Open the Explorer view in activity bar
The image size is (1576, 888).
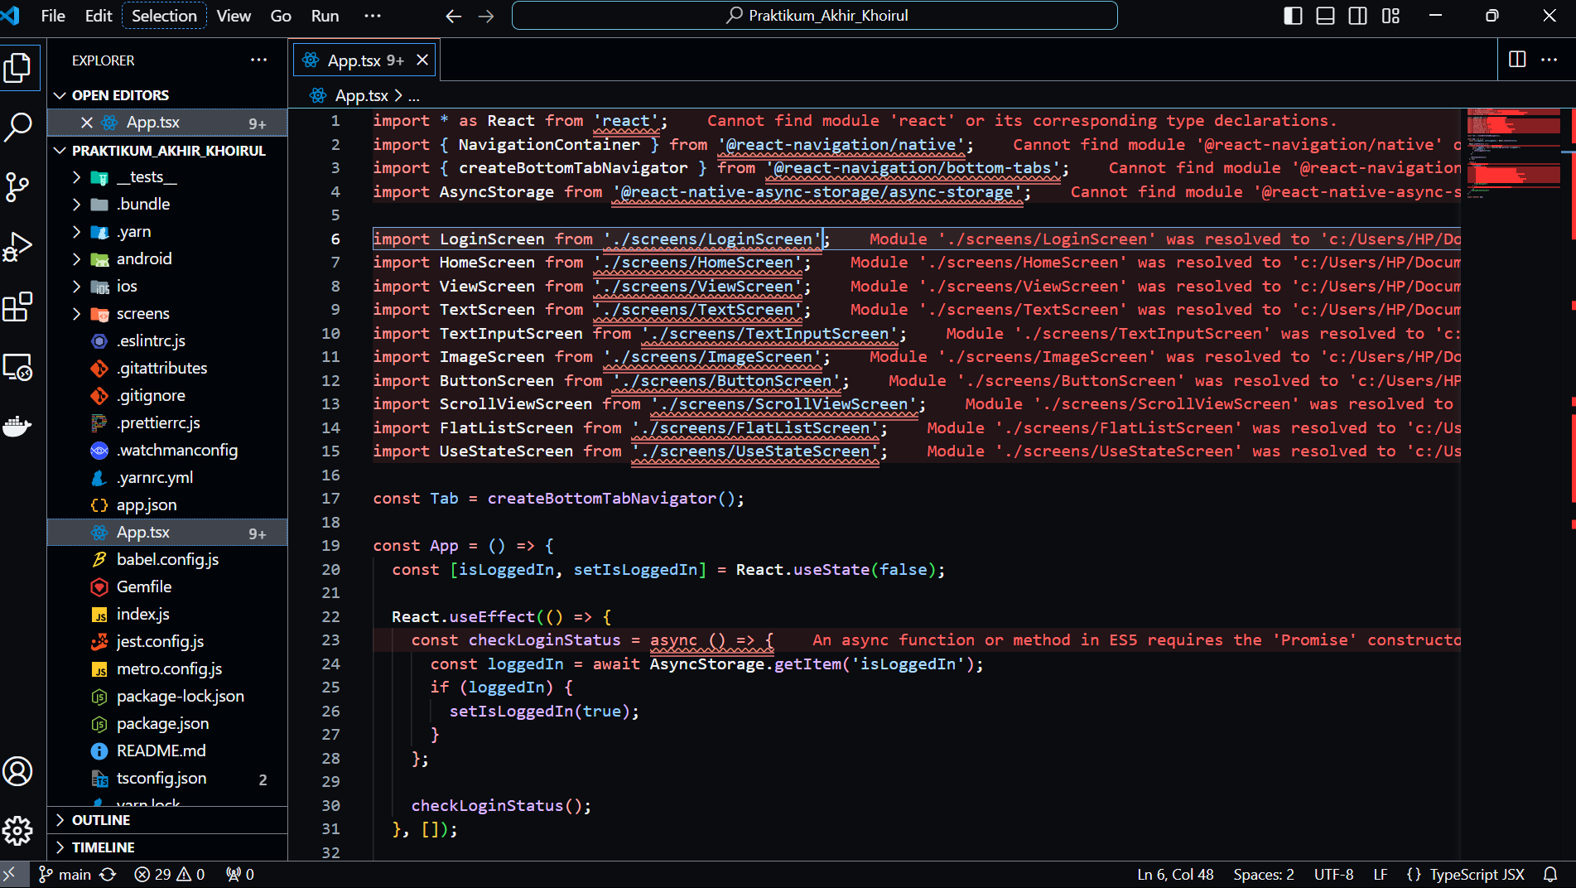pyautogui.click(x=18, y=68)
